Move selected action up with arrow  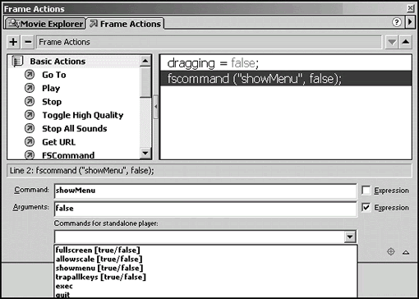click(x=406, y=42)
